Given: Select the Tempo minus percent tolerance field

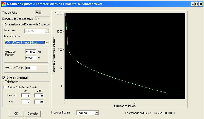Looking at the screenshot, I should tap(26, 102).
